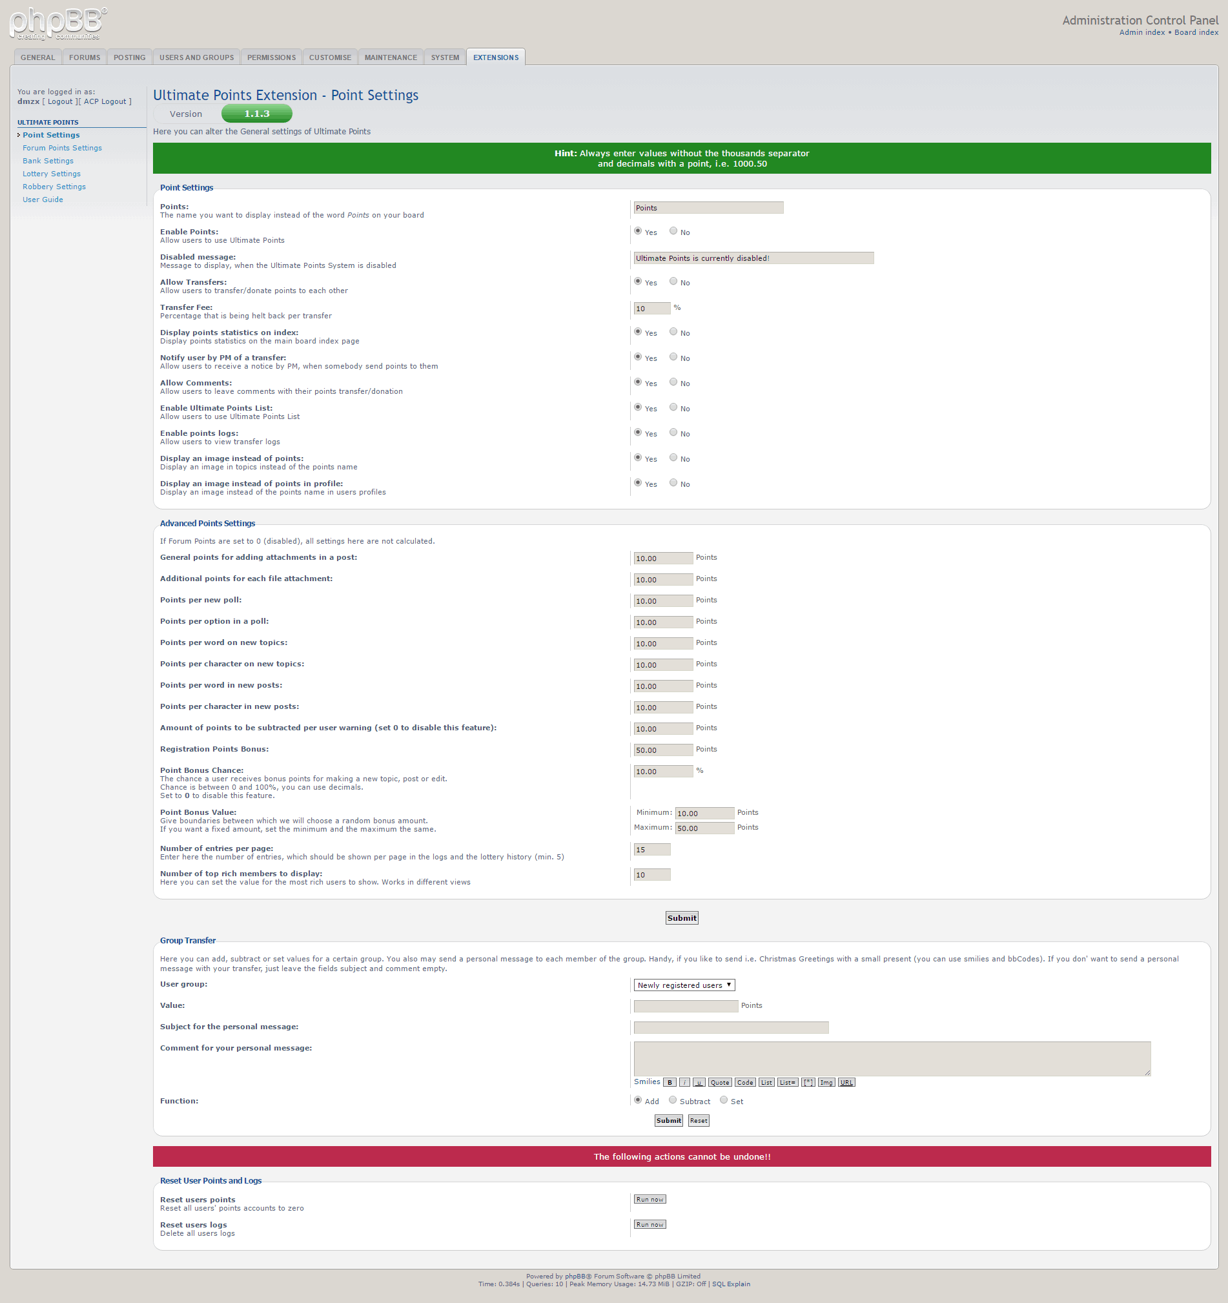The image size is (1228, 1303).
Task: Open Forum Points Settings in sidebar
Action: pos(62,148)
